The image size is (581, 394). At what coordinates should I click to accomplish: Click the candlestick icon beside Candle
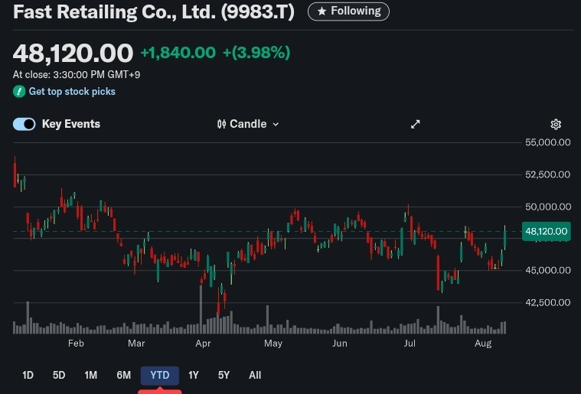pos(221,124)
